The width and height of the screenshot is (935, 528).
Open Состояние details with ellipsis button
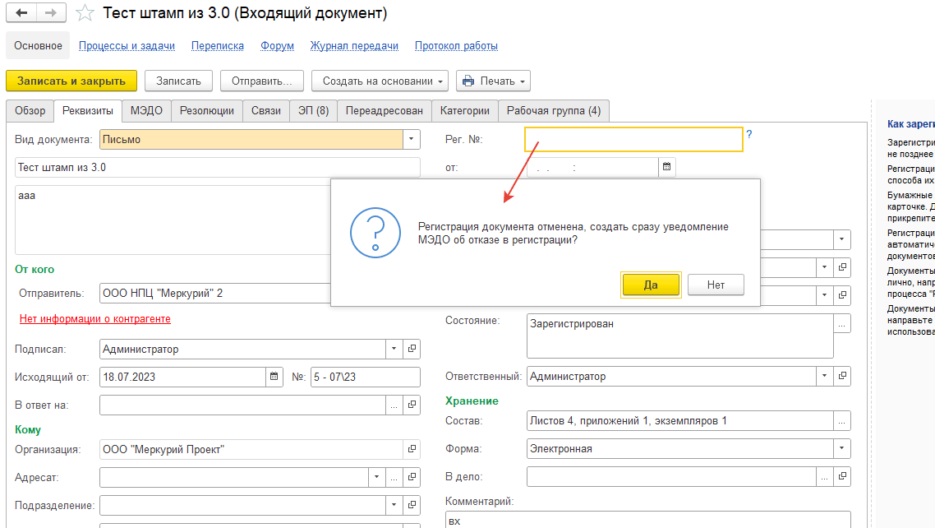tap(842, 323)
